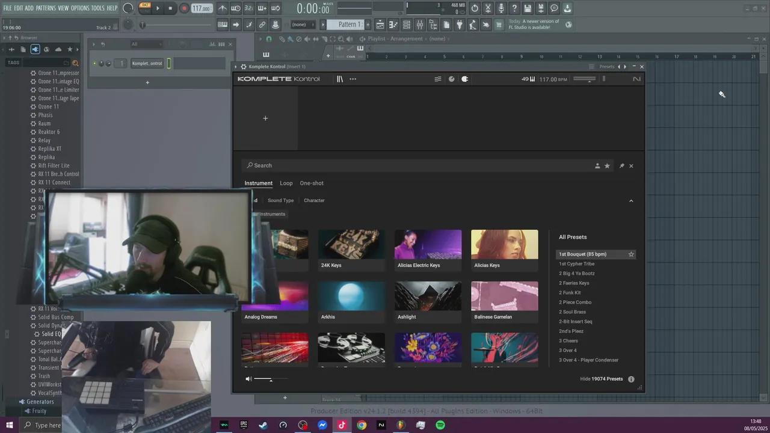770x433 pixels.
Task: Click the FL Studio play button
Action: pos(158,8)
